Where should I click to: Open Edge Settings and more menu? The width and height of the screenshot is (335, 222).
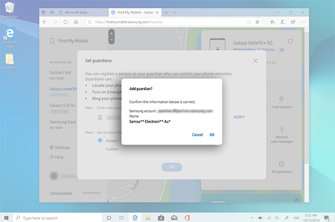click(x=303, y=22)
